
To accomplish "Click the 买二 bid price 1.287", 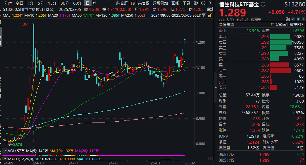I will [264, 71].
